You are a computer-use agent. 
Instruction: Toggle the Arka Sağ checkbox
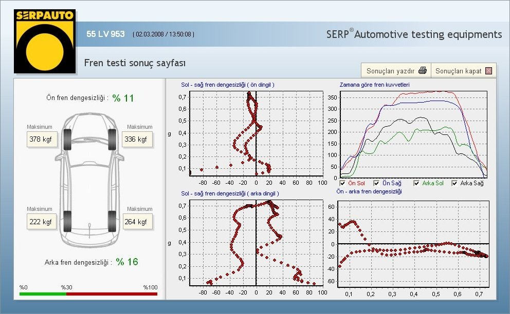coord(455,183)
